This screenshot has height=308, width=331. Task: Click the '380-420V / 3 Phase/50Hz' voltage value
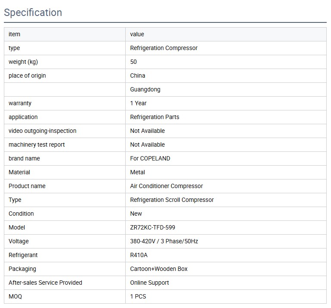[x=164, y=241]
